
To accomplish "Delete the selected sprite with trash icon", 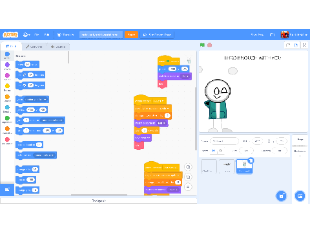I will point(251,161).
